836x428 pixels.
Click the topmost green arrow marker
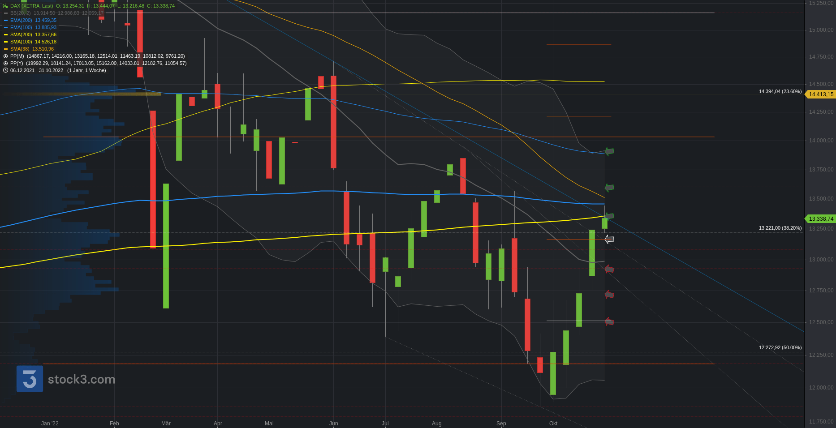[609, 151]
